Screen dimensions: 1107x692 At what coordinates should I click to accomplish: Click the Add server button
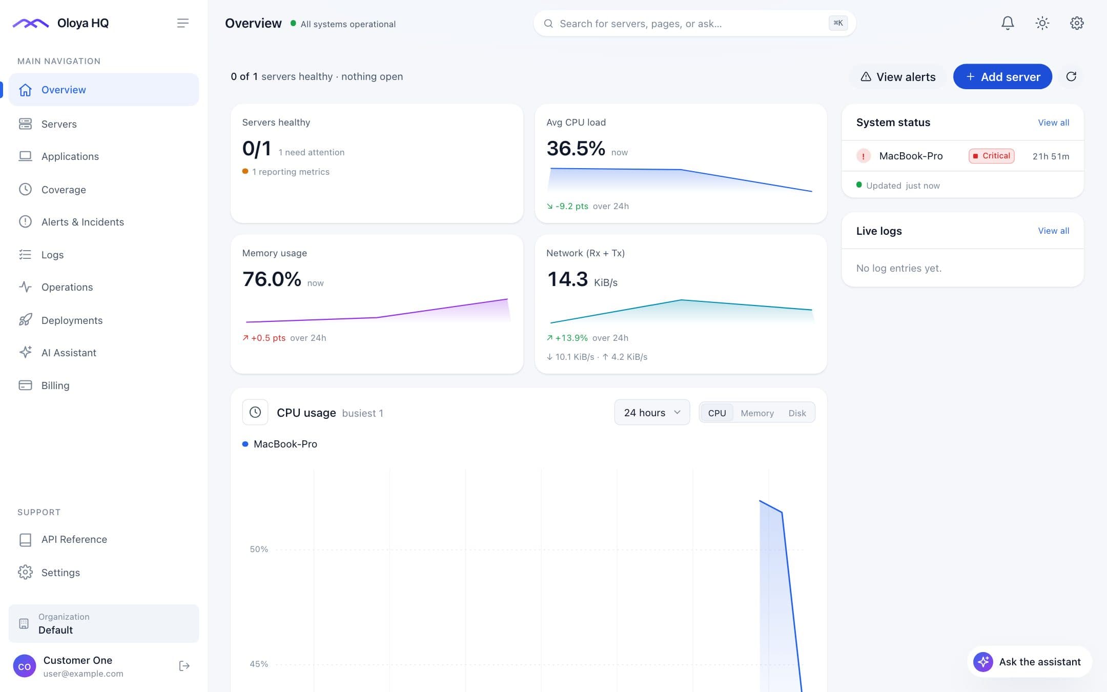[1002, 76]
